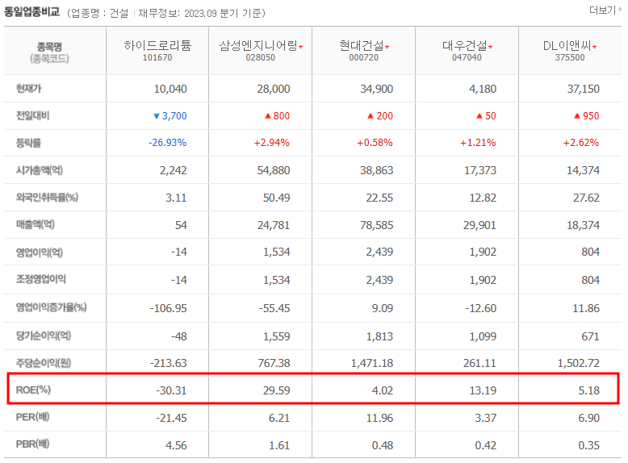The height and width of the screenshot is (463, 628).
Task: Select current price 28,000
Action: (274, 89)
